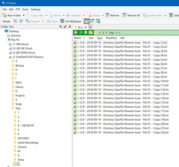The image size is (179, 167).
Task: Click the Set Wallpaper button
Action: point(71,21)
